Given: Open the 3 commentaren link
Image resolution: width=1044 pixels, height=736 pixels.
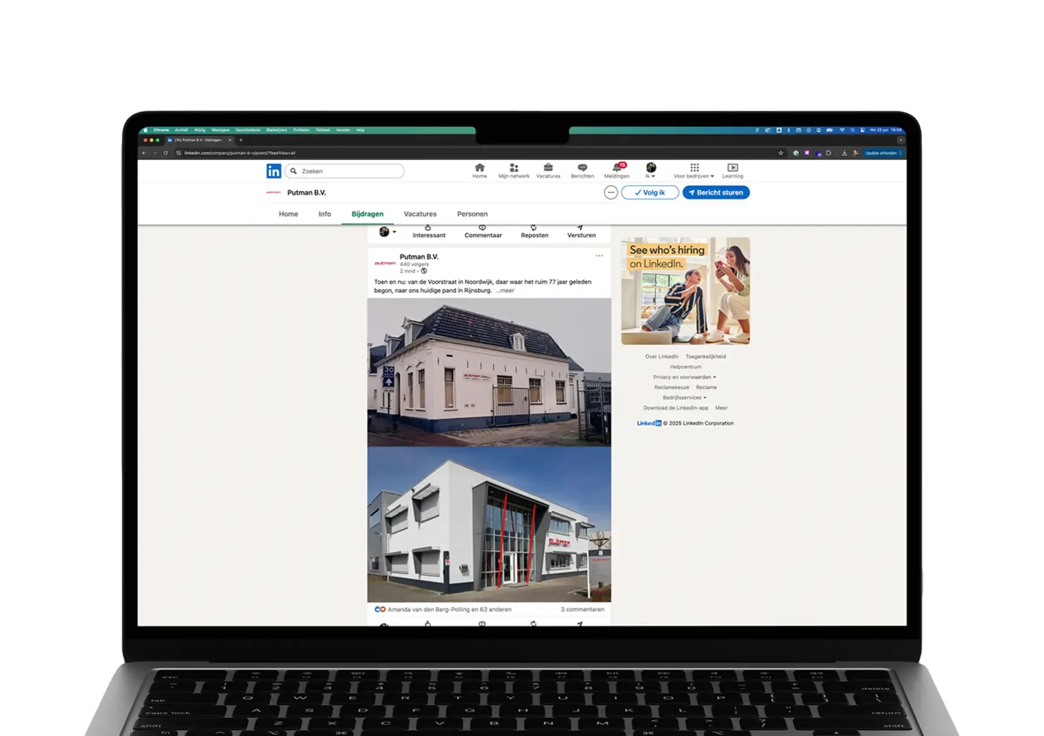Looking at the screenshot, I should pyautogui.click(x=582, y=609).
